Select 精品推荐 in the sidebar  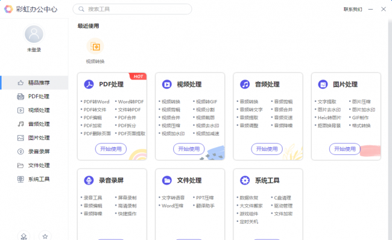34,83
